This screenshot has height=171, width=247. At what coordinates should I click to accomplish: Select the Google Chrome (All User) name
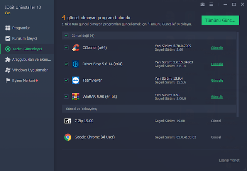tap(95, 137)
